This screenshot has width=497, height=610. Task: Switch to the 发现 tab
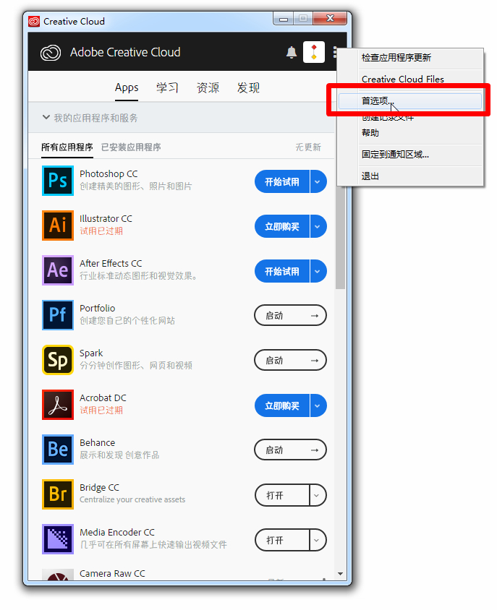coord(248,87)
